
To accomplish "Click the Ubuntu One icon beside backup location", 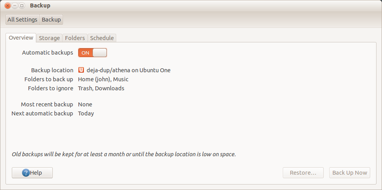I will tap(81, 70).
